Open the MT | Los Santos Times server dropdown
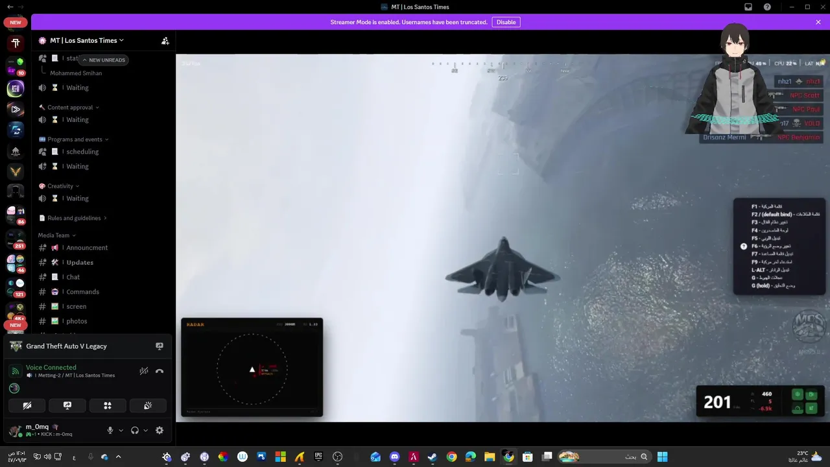 (87, 40)
